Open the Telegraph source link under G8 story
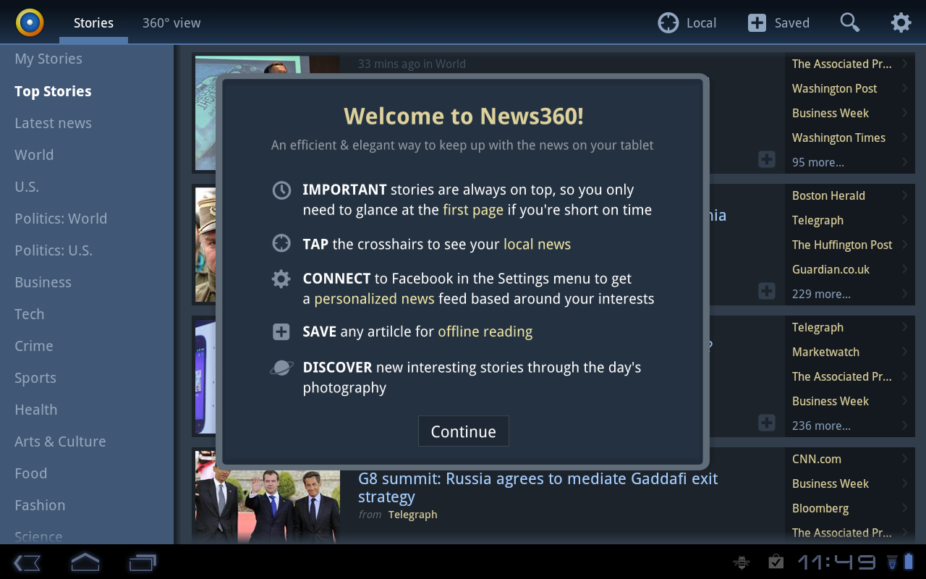This screenshot has height=579, width=926. (412, 515)
